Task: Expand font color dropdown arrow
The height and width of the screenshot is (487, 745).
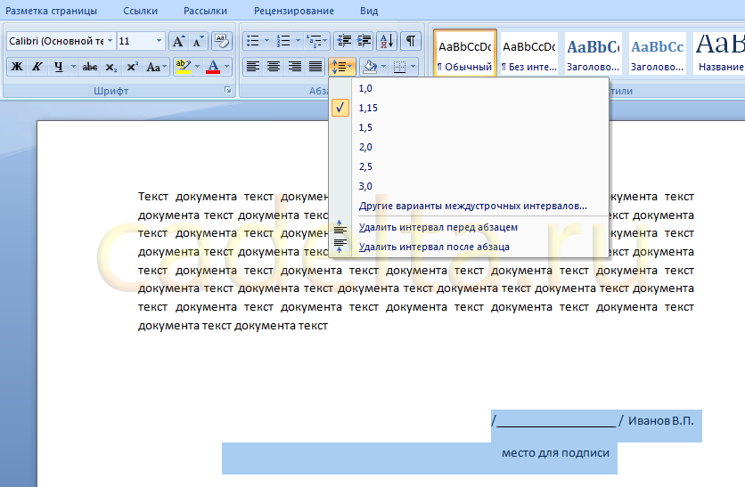Action: tap(226, 67)
